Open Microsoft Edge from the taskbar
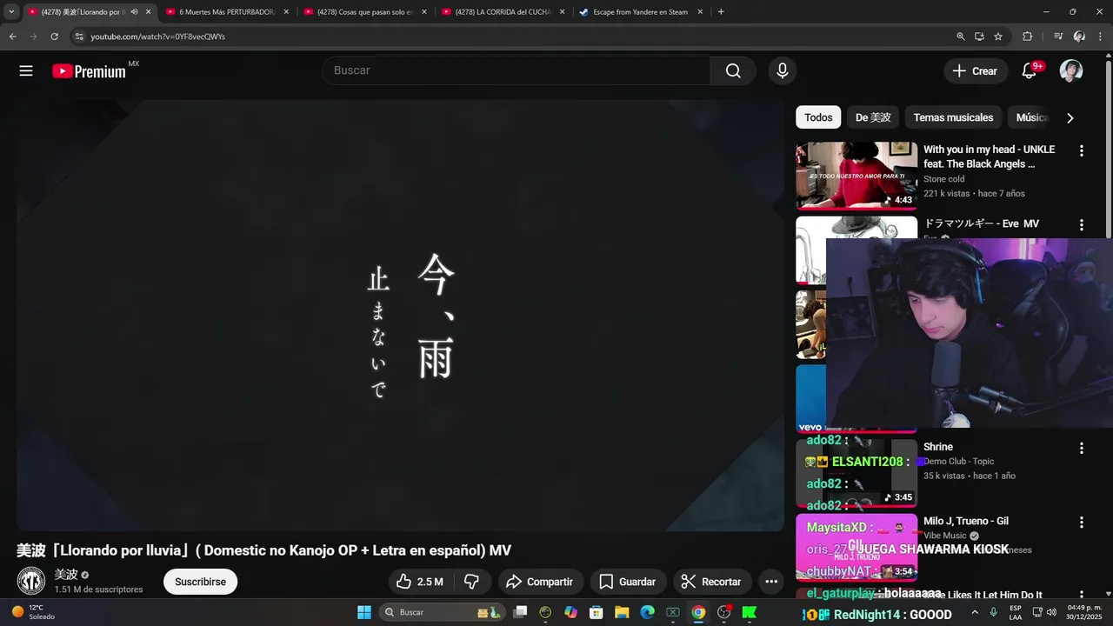The width and height of the screenshot is (1113, 626). (647, 612)
